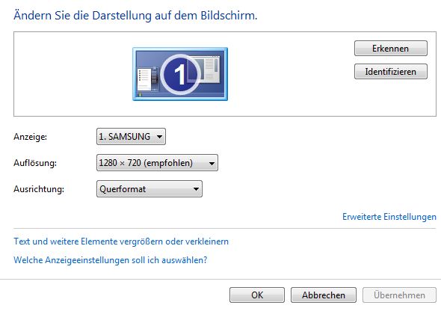Click the Anzeige label text
The image size is (441, 317).
(31, 137)
